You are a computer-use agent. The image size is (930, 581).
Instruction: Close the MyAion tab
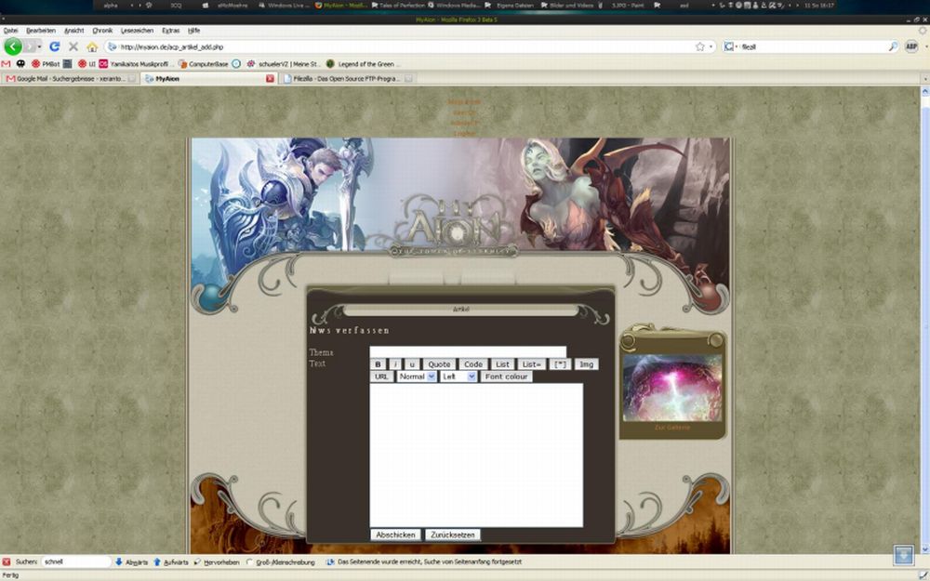coord(271,79)
